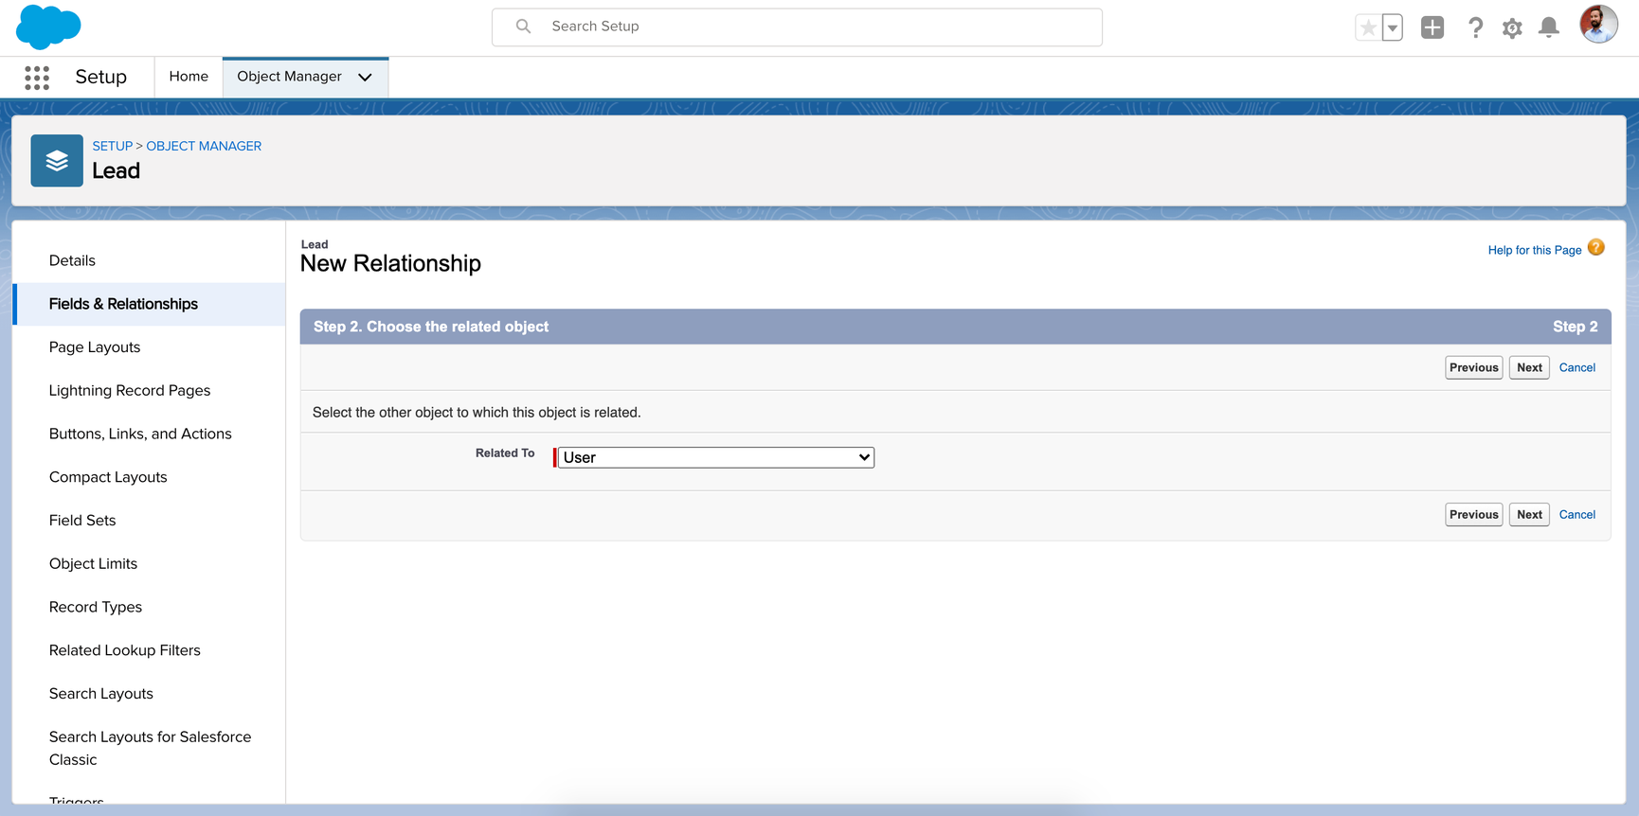
Task: Open Help for this Page link
Action: (x=1535, y=250)
